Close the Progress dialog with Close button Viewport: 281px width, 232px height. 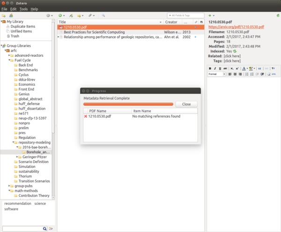(x=186, y=104)
